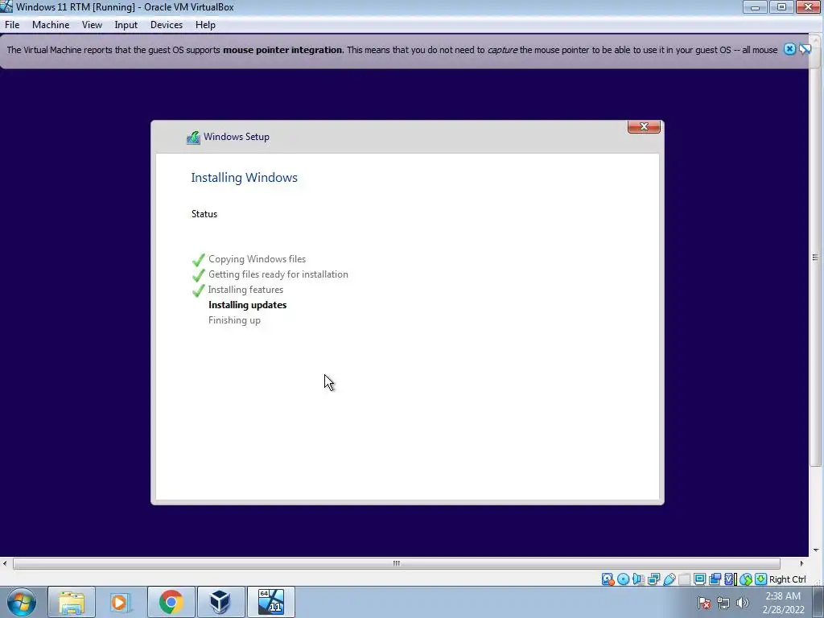Maximize the VirtualBox window
Image resolution: width=824 pixels, height=618 pixels.
[781, 6]
